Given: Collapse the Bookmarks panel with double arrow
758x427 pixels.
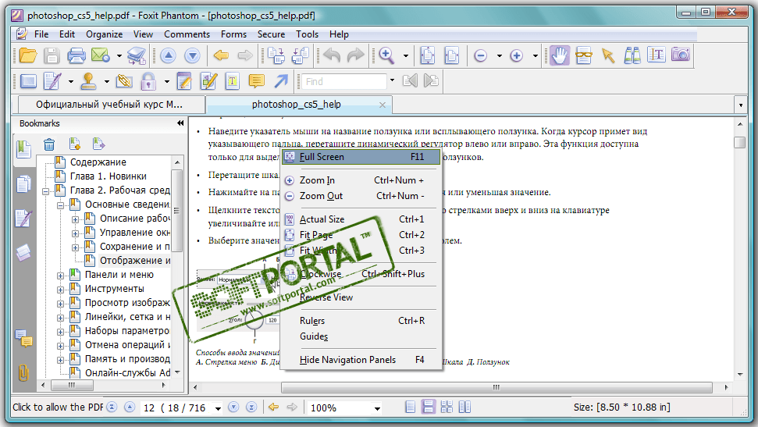Looking at the screenshot, I should [x=180, y=123].
